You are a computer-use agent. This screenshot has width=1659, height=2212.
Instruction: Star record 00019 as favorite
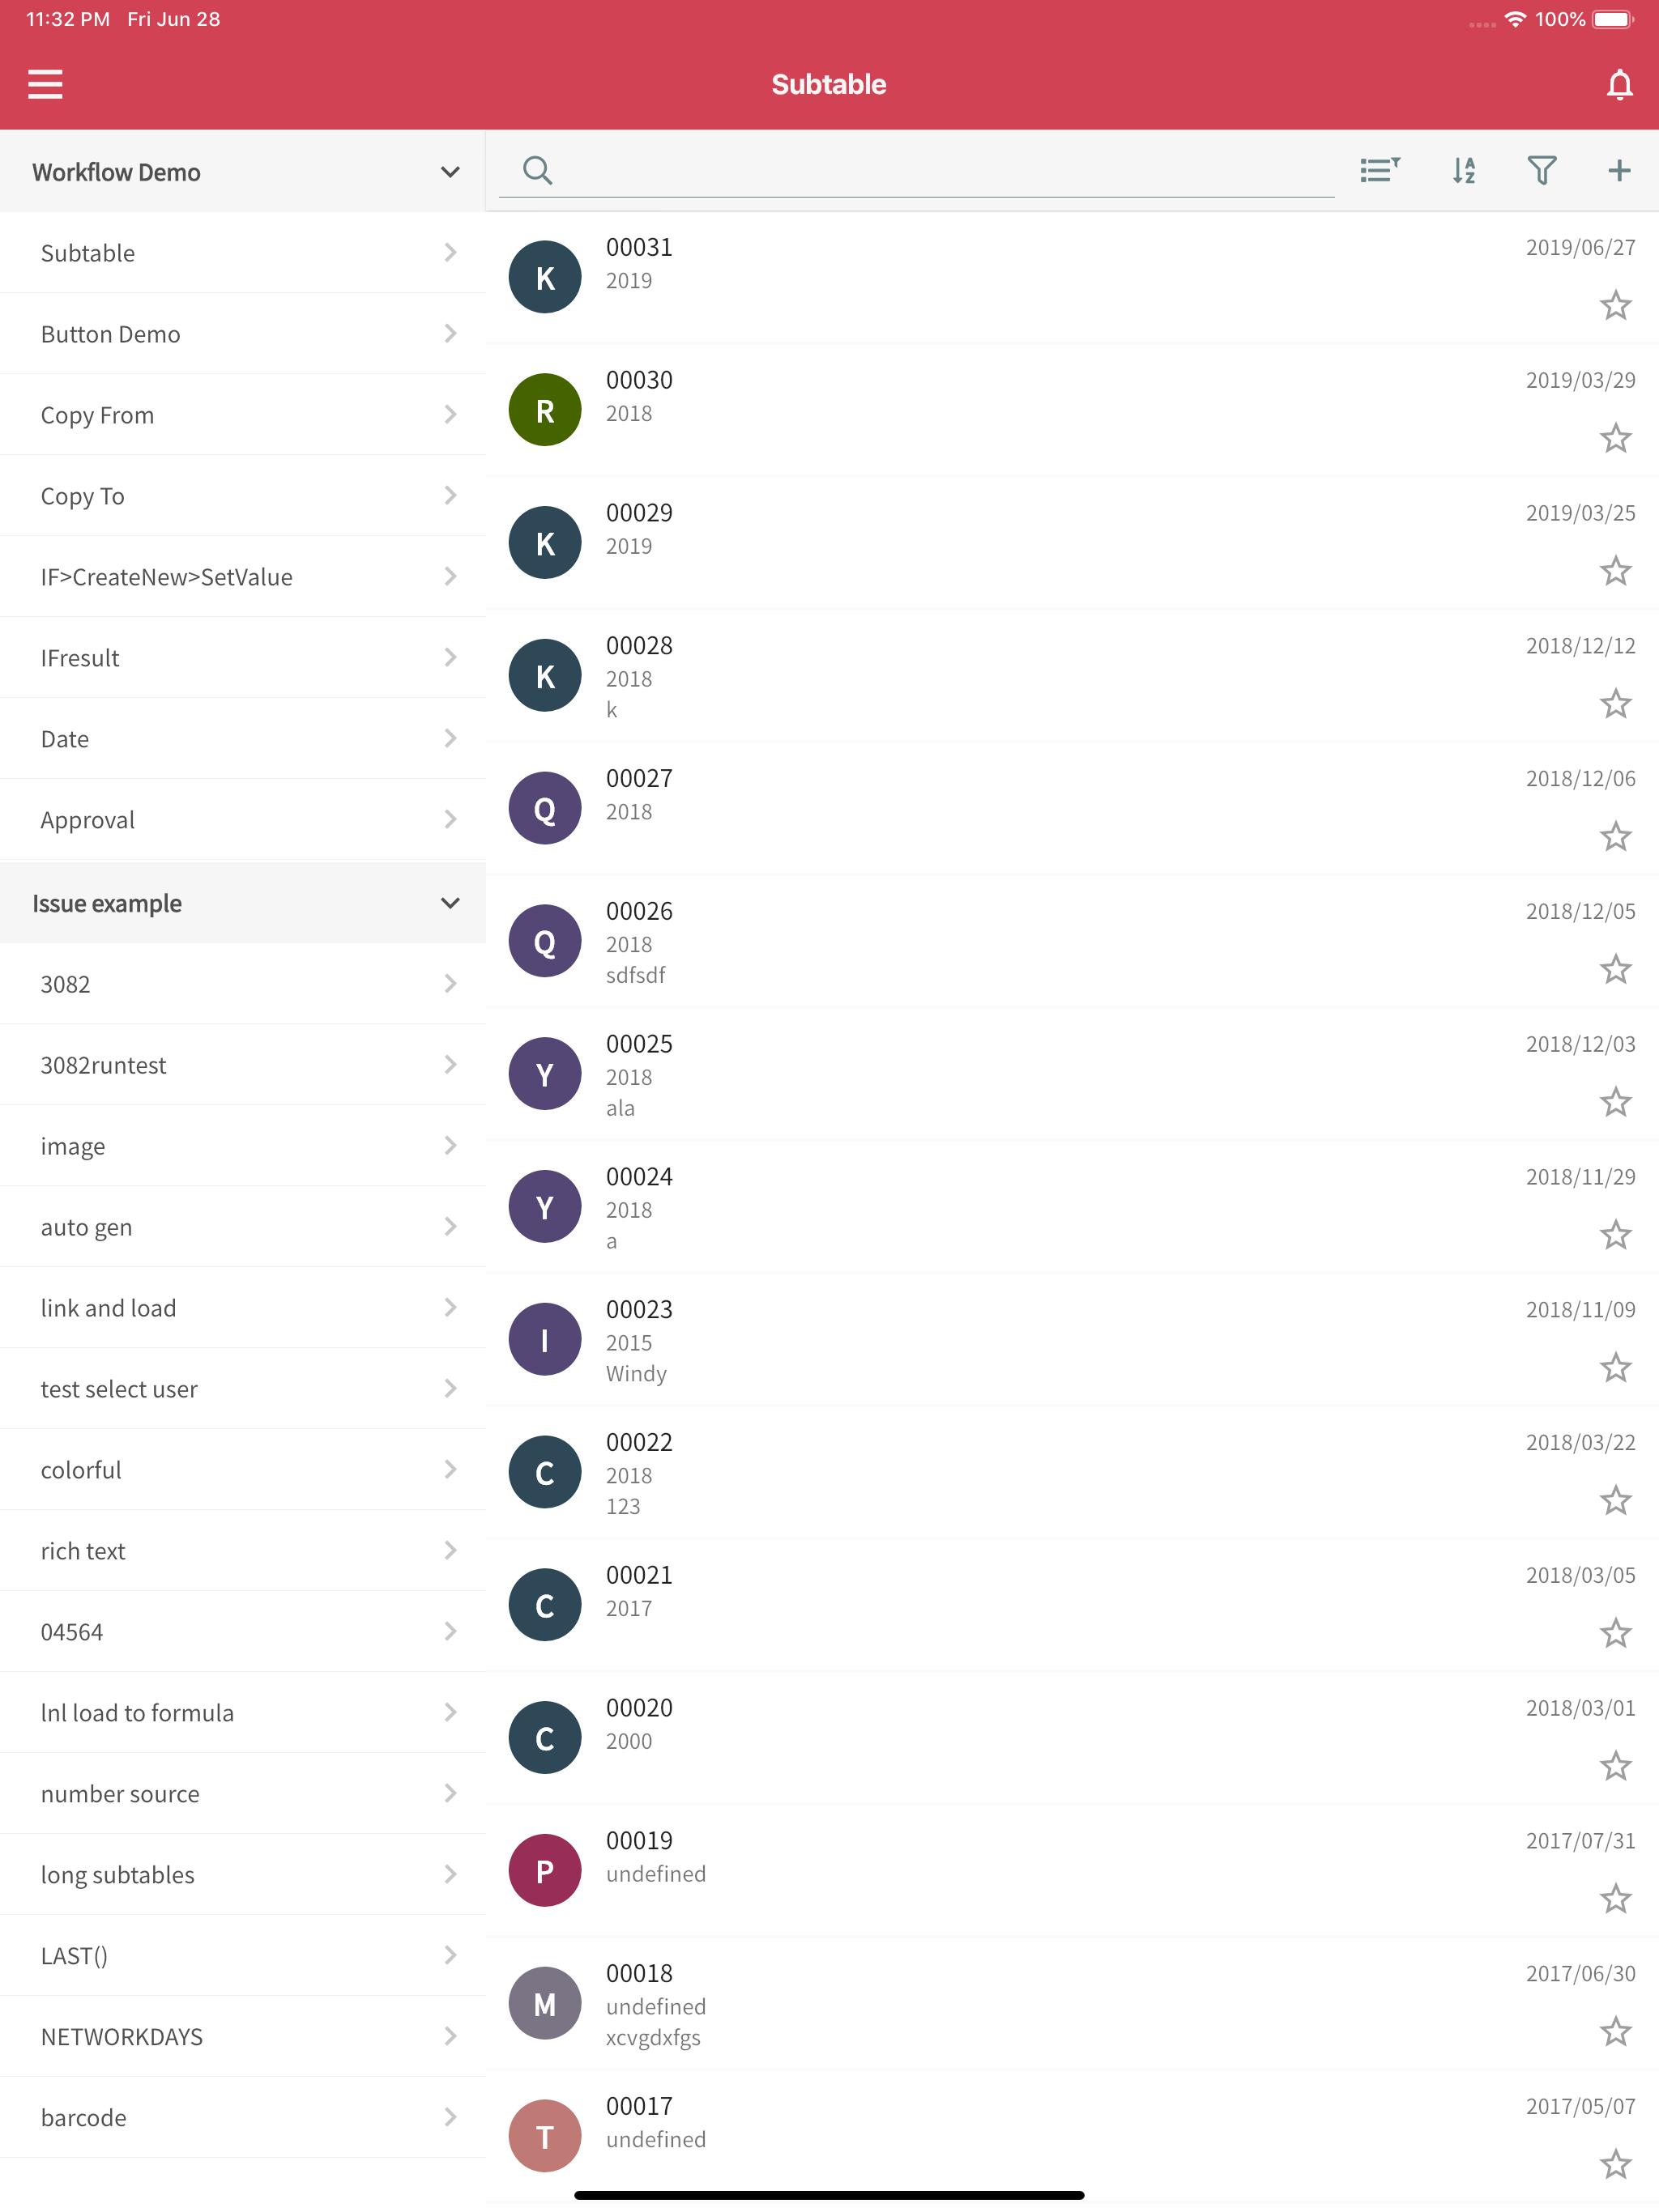click(1615, 1898)
